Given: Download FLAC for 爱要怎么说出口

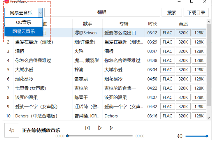Looking at the screenshot, I should pos(167,33).
